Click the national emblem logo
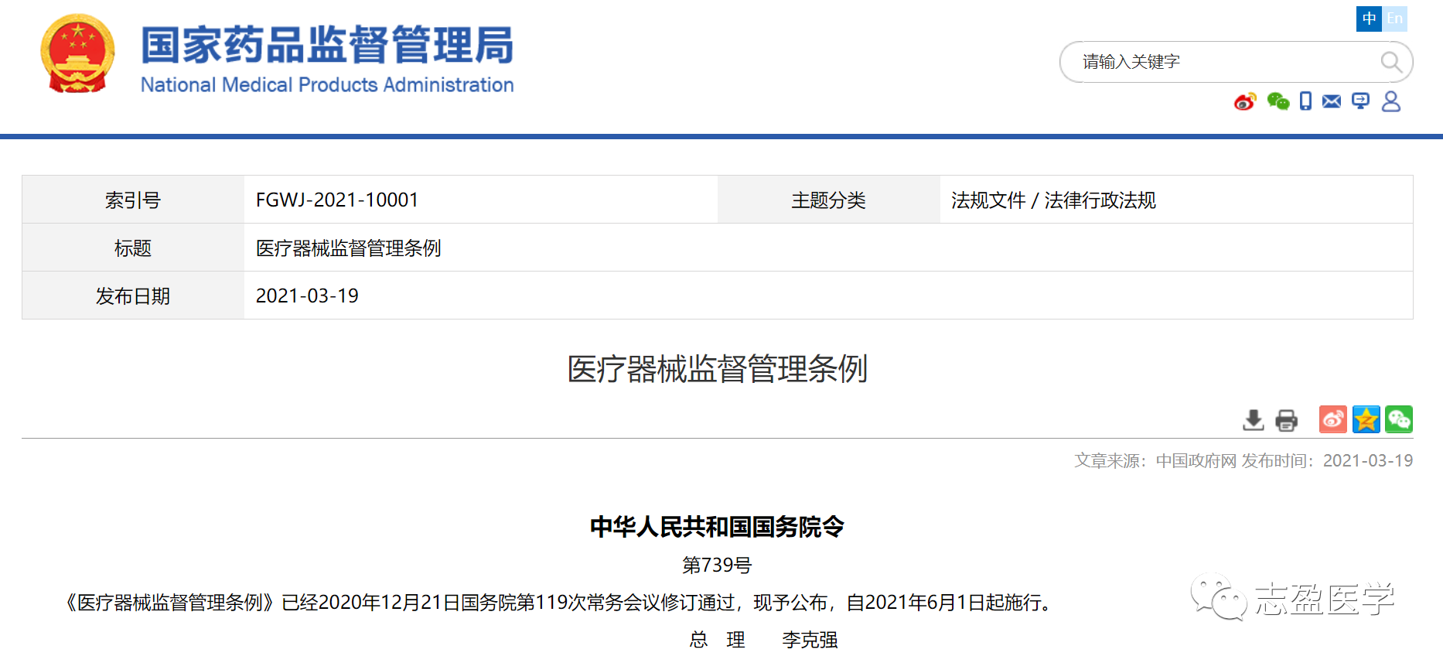This screenshot has width=1443, height=663. pyautogui.click(x=77, y=54)
